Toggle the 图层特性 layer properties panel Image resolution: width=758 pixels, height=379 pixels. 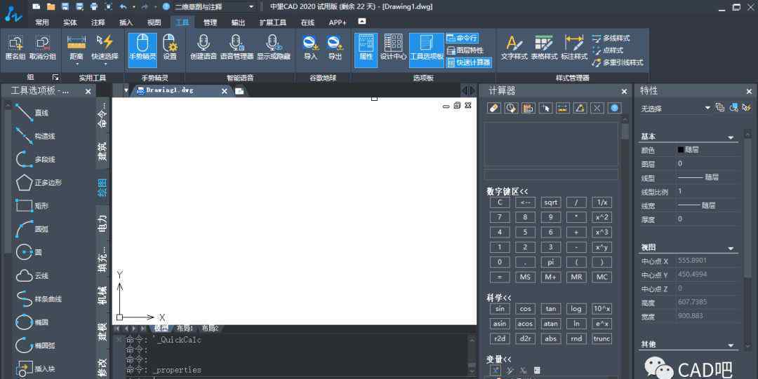[x=465, y=50]
